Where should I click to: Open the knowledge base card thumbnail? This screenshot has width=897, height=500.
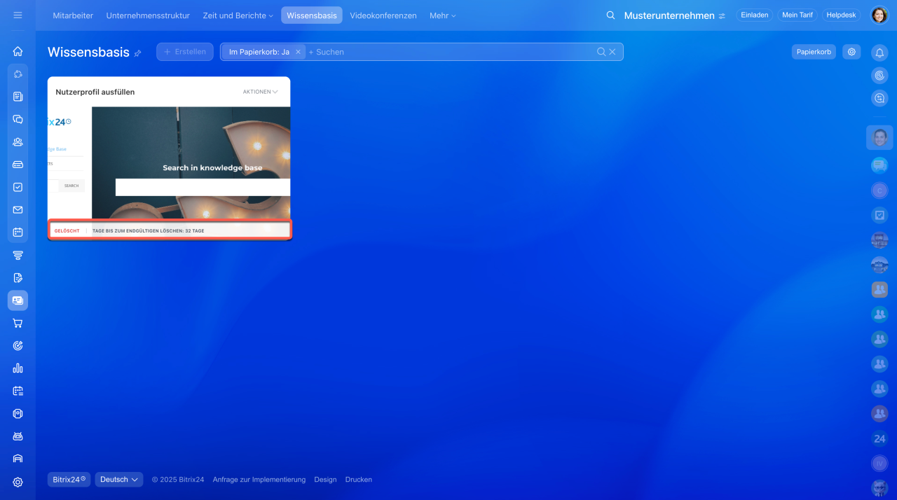pyautogui.click(x=169, y=163)
